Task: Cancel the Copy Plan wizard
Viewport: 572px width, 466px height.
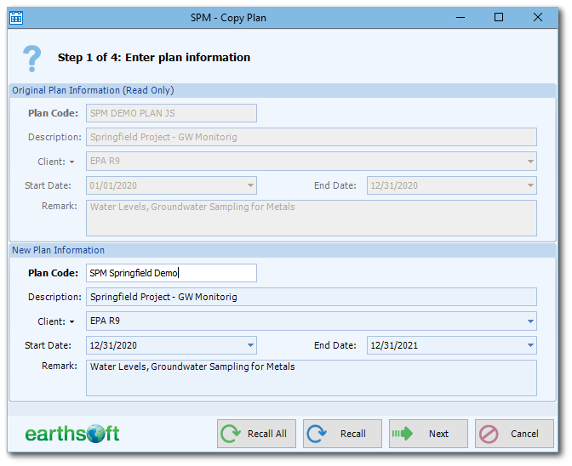Action: pos(514,434)
